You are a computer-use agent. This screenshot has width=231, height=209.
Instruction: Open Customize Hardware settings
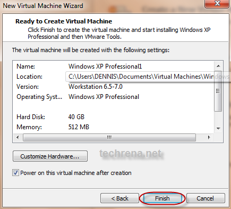50,156
